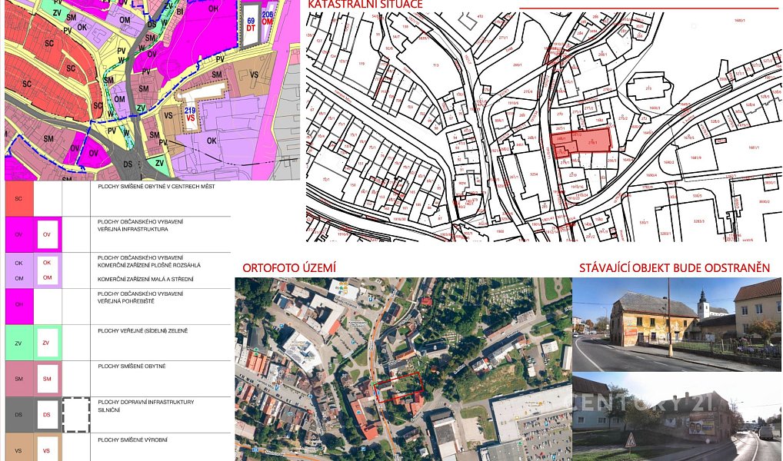This screenshot has width=783, height=461.
Task: Click legend text "VEŘEJNÁ INFRASTRUKTURA"
Action: tap(133, 230)
